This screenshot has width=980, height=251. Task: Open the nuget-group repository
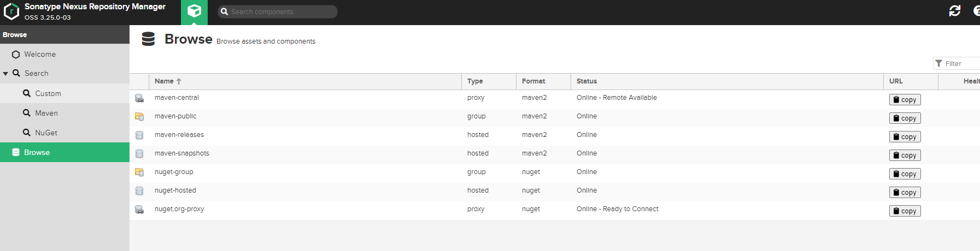174,172
